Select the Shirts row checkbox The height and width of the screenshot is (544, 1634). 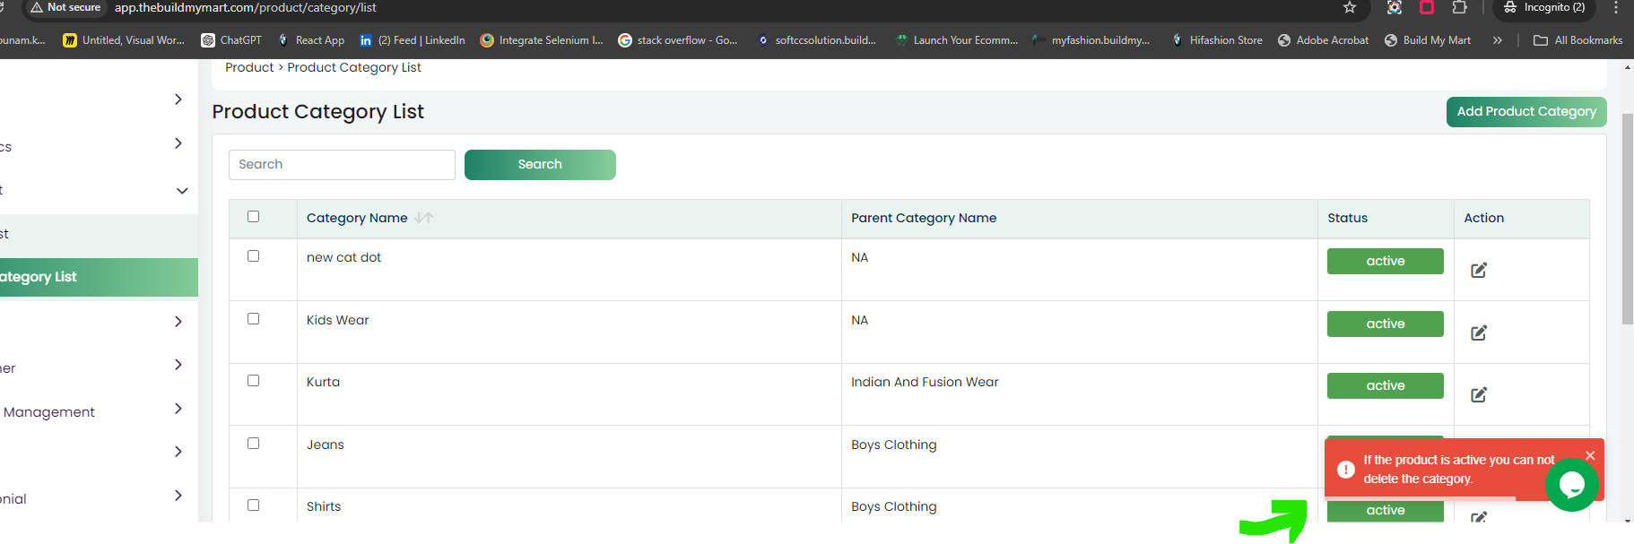pos(254,505)
